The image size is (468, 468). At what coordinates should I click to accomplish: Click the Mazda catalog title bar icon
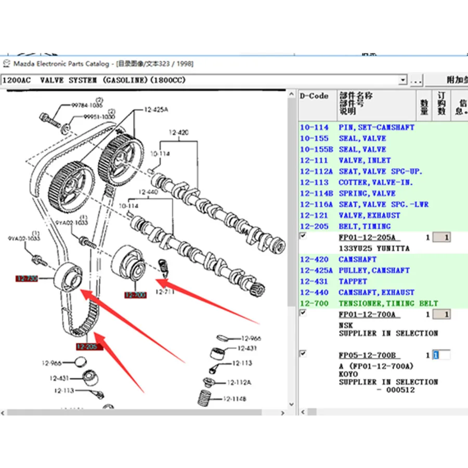click(6, 63)
